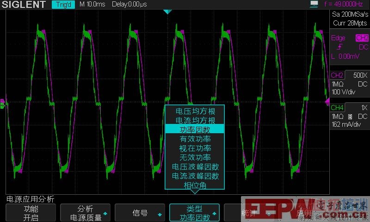The image size is (370, 222).
Task: Select 视在功率 measurement type
Action: click(x=195, y=148)
